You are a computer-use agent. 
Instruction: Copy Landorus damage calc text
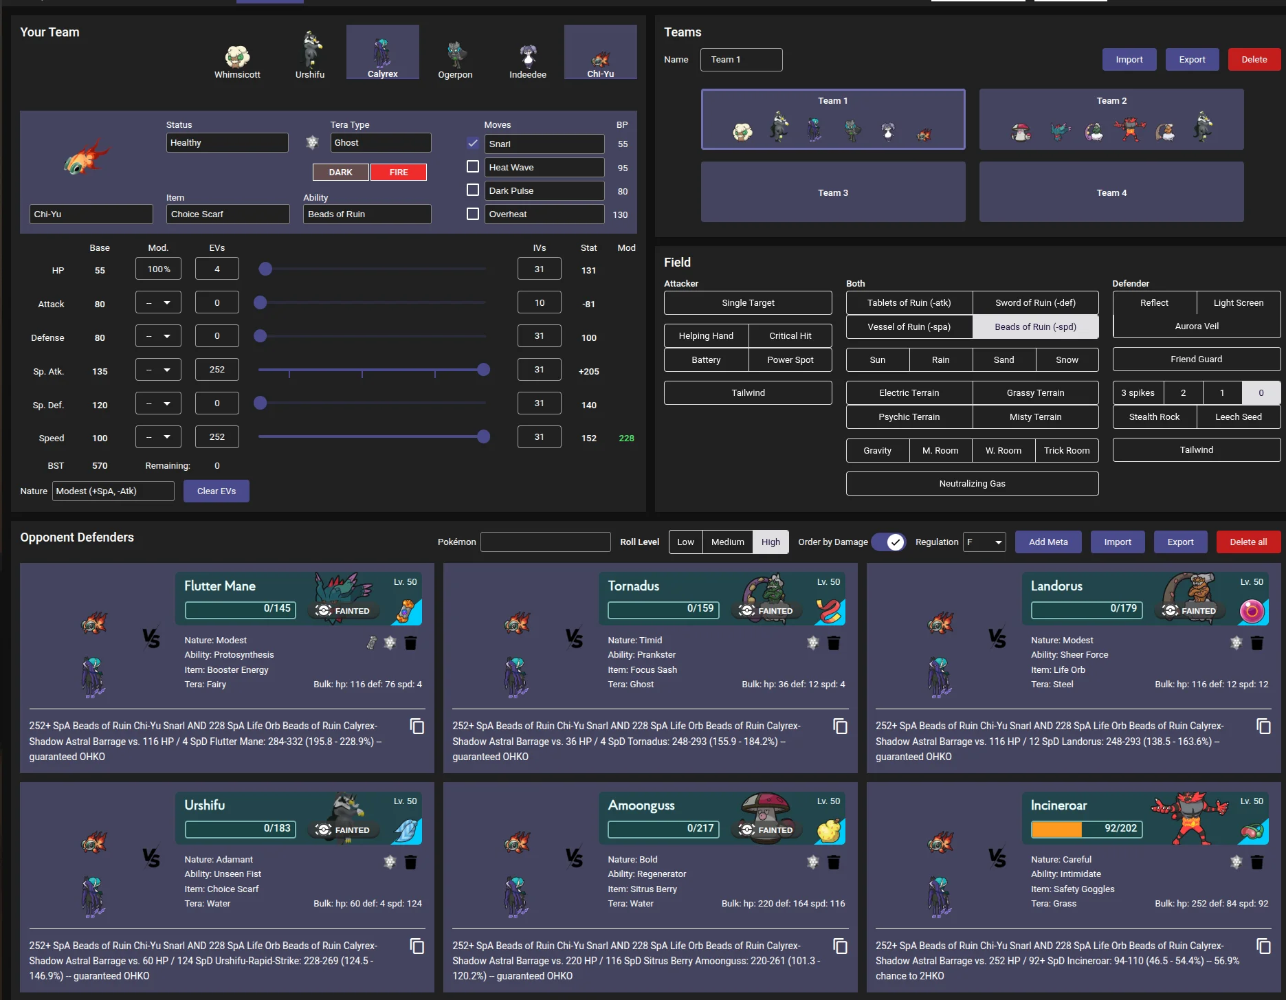[x=1264, y=726]
